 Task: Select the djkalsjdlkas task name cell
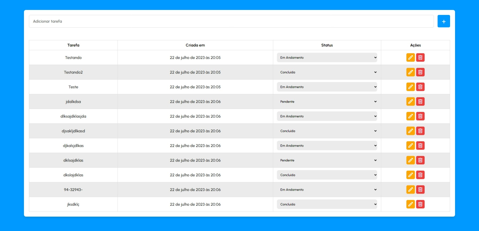(73, 146)
